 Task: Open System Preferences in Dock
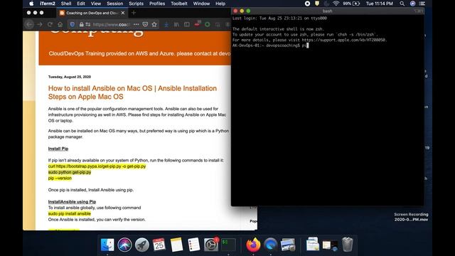coord(211,245)
